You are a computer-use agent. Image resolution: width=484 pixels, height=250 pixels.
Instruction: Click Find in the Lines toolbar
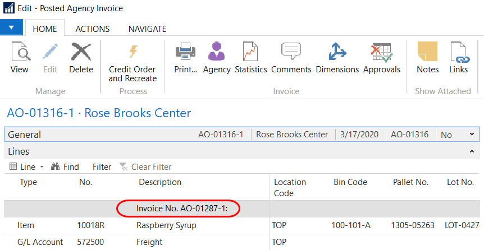point(65,166)
